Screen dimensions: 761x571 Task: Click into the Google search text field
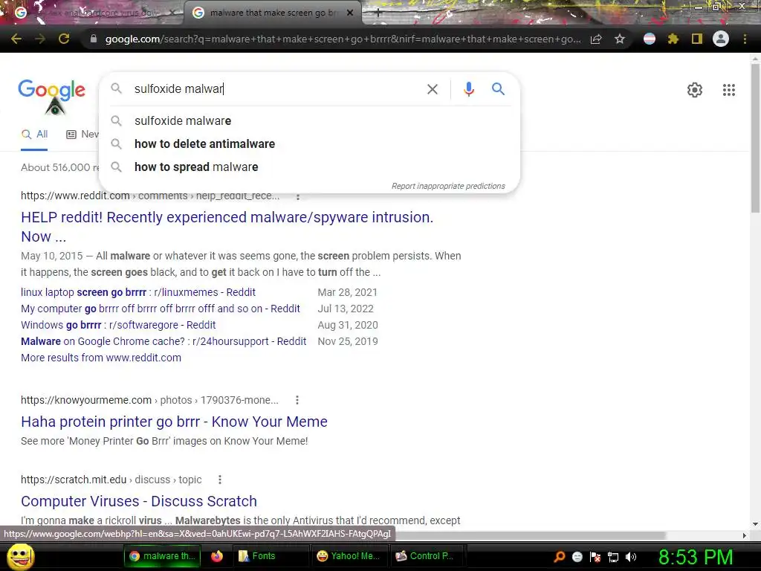pos(276,89)
